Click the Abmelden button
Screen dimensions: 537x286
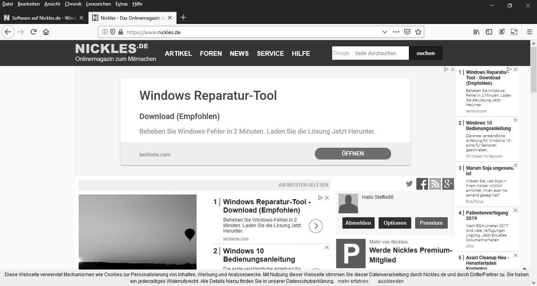[x=358, y=223]
